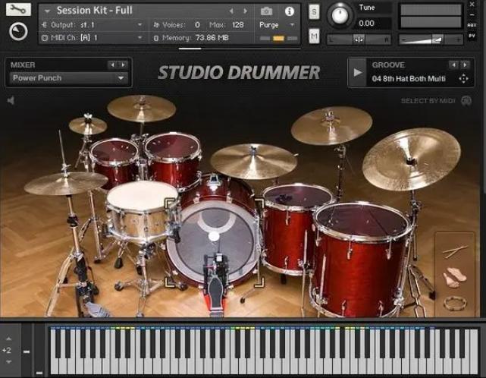Go to previous instrument preset arrow
Screen dimensions: 486x378
click(231, 11)
